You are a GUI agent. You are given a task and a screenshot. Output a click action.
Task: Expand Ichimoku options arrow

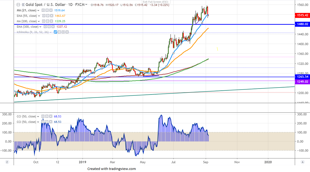click(51, 32)
